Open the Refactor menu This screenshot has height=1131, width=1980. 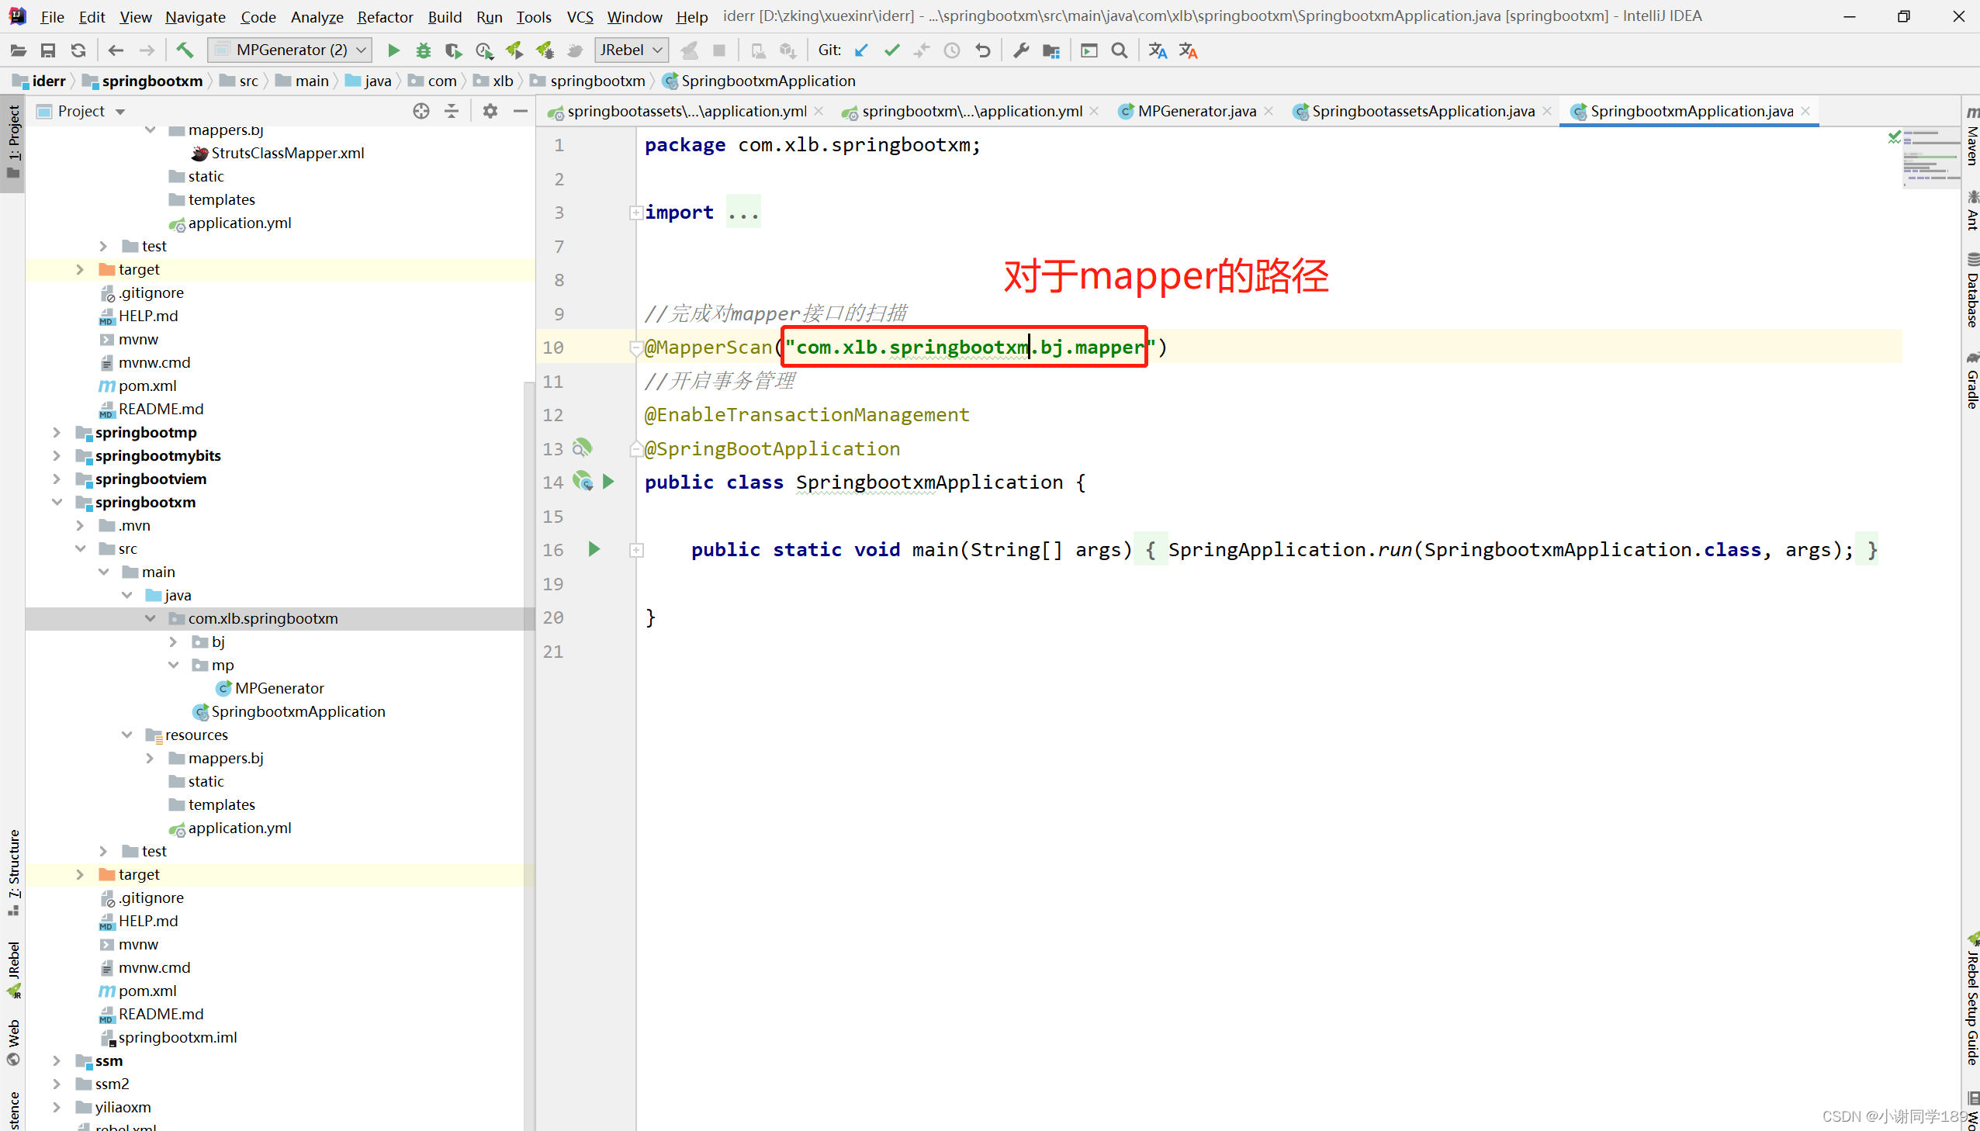pyautogui.click(x=385, y=16)
